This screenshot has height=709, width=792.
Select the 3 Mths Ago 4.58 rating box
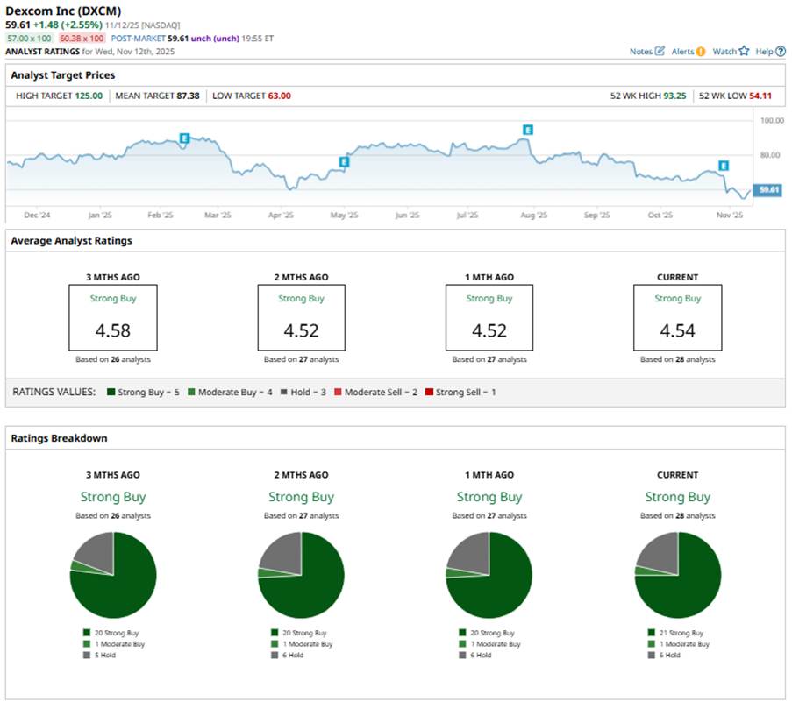point(113,316)
